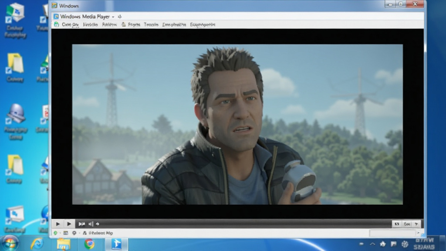Image resolution: width=446 pixels, height=251 pixels.
Task: Click the pin icon right of the title dropdown
Action: [120, 17]
